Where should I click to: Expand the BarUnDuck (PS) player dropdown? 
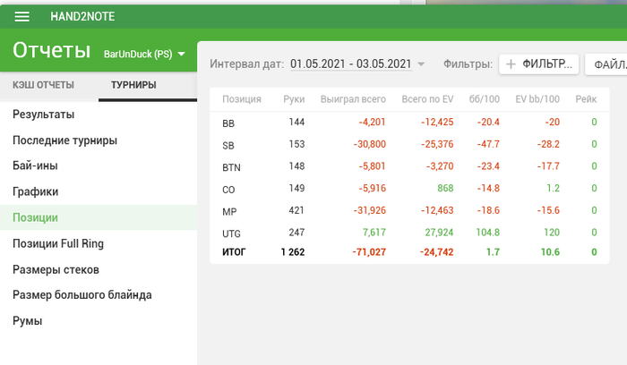point(181,54)
